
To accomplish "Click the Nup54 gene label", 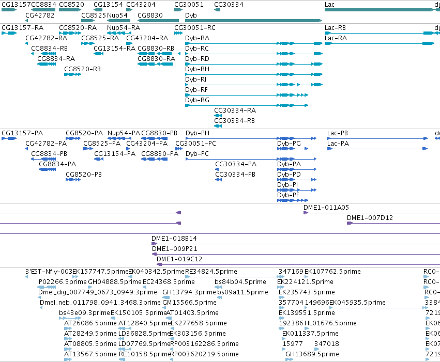I will point(117,15).
